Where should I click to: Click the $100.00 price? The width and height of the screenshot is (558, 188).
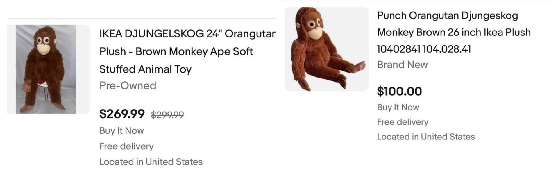pyautogui.click(x=399, y=91)
